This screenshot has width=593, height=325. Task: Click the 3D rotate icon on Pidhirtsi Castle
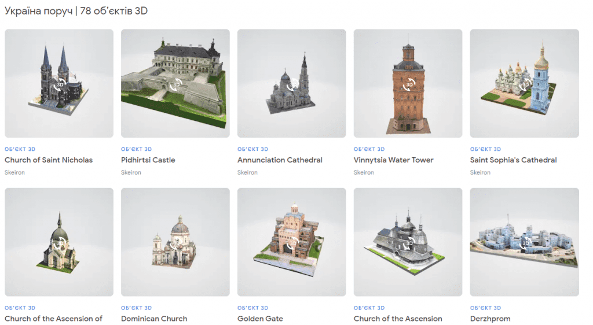coord(176,85)
